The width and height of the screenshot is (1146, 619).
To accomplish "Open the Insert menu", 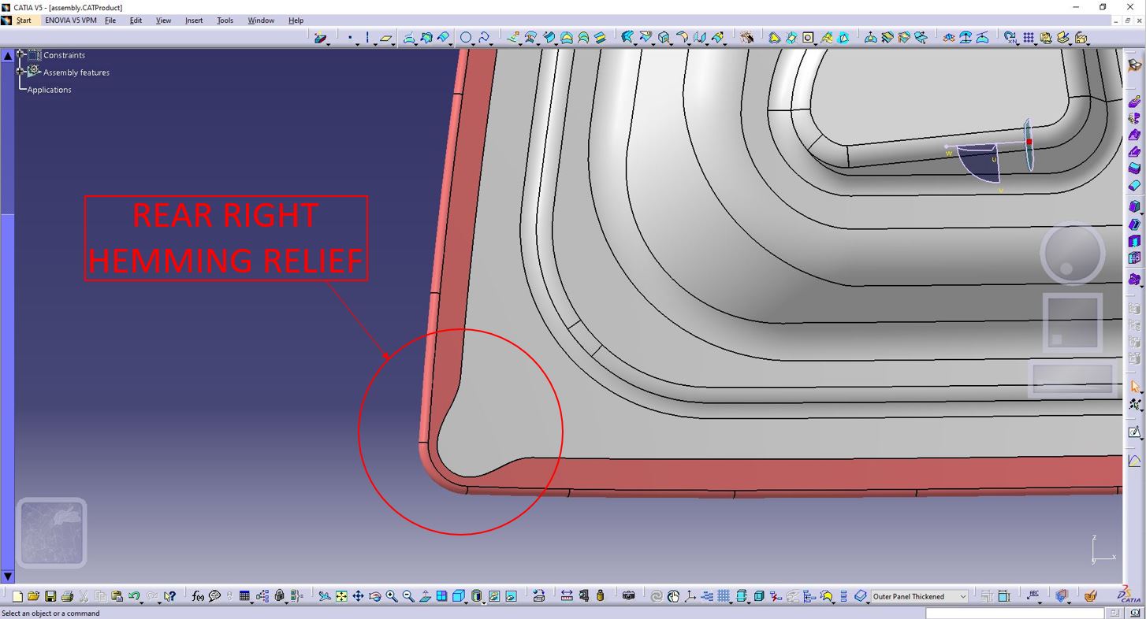I will [194, 20].
